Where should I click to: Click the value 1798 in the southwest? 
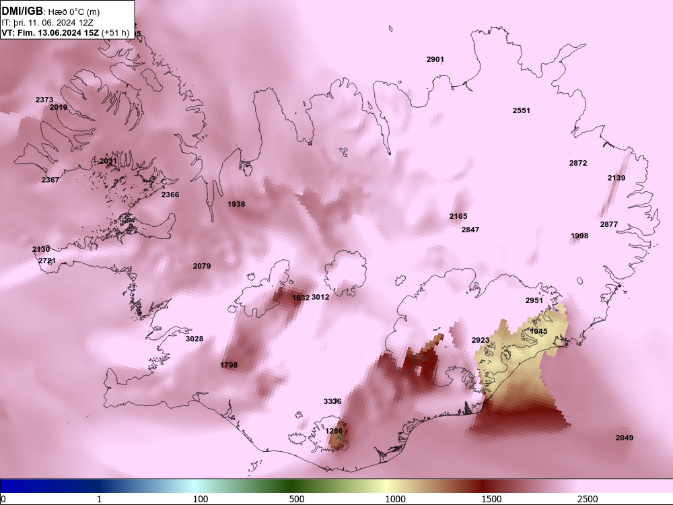point(229,364)
